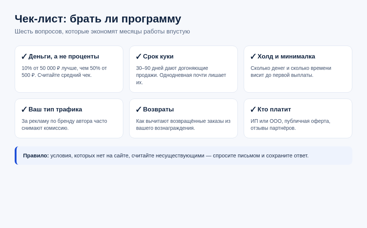Click the card title Кто платит
The width and height of the screenshot is (367, 228).
tap(274, 110)
